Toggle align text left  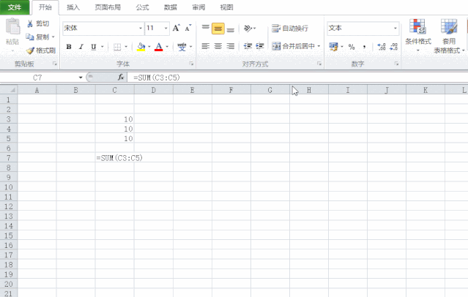(x=205, y=46)
